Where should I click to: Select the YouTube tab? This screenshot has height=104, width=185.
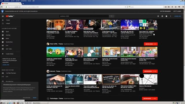coord(11,4)
